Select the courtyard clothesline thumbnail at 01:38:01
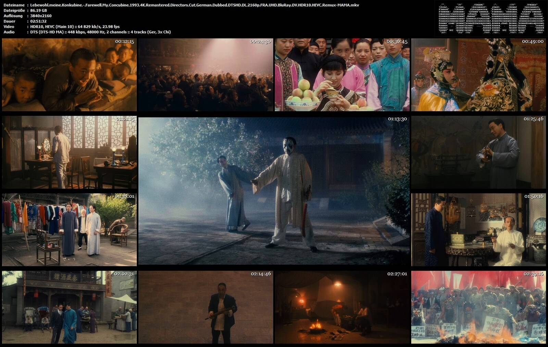 [69, 230]
